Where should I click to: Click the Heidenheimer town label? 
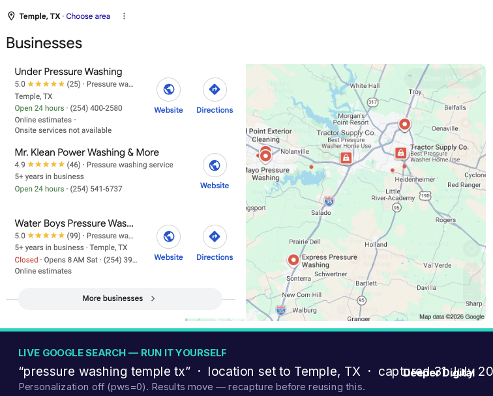(x=415, y=179)
